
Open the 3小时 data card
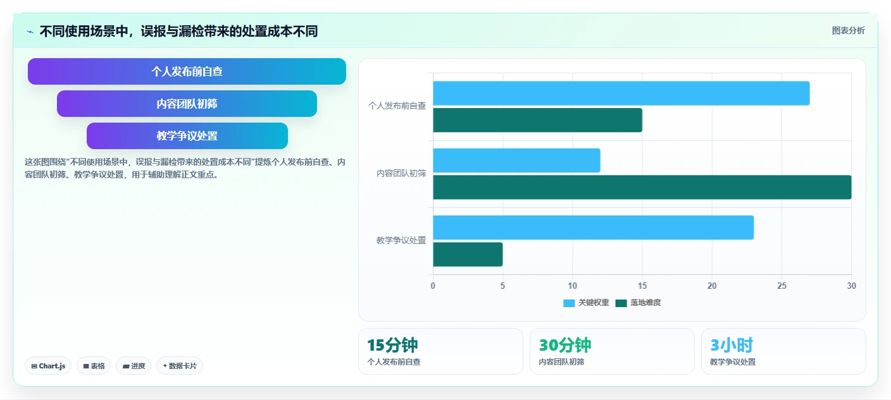(783, 351)
